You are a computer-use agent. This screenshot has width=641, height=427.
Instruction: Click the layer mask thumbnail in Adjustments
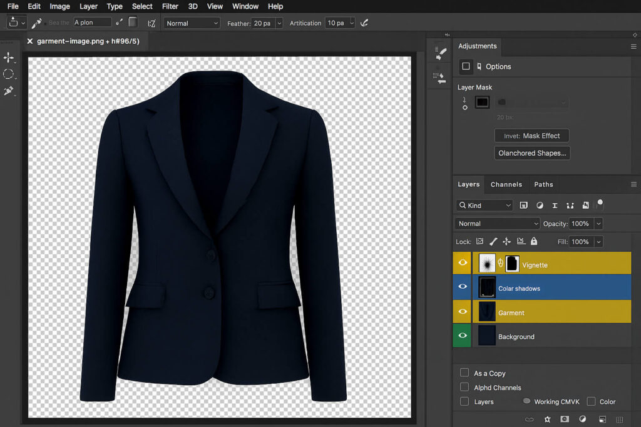coord(482,102)
